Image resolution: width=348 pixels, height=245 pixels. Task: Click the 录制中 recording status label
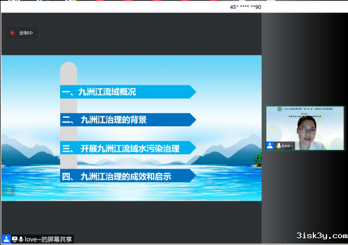pos(26,33)
